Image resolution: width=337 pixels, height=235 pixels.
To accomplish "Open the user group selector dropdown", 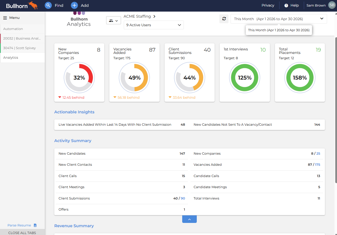I will pos(114,21).
